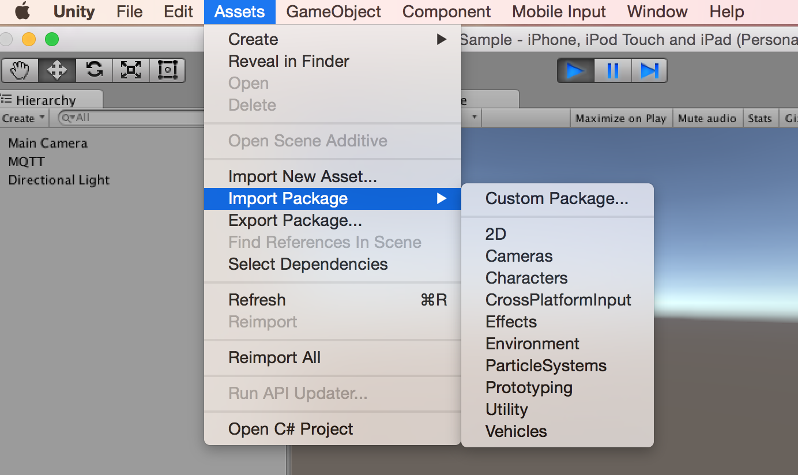Switch to the Hierarchy tab

tap(51, 100)
